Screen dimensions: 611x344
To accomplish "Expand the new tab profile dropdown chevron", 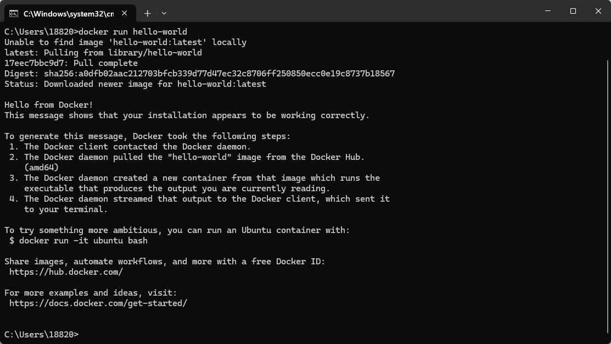I will (x=164, y=13).
